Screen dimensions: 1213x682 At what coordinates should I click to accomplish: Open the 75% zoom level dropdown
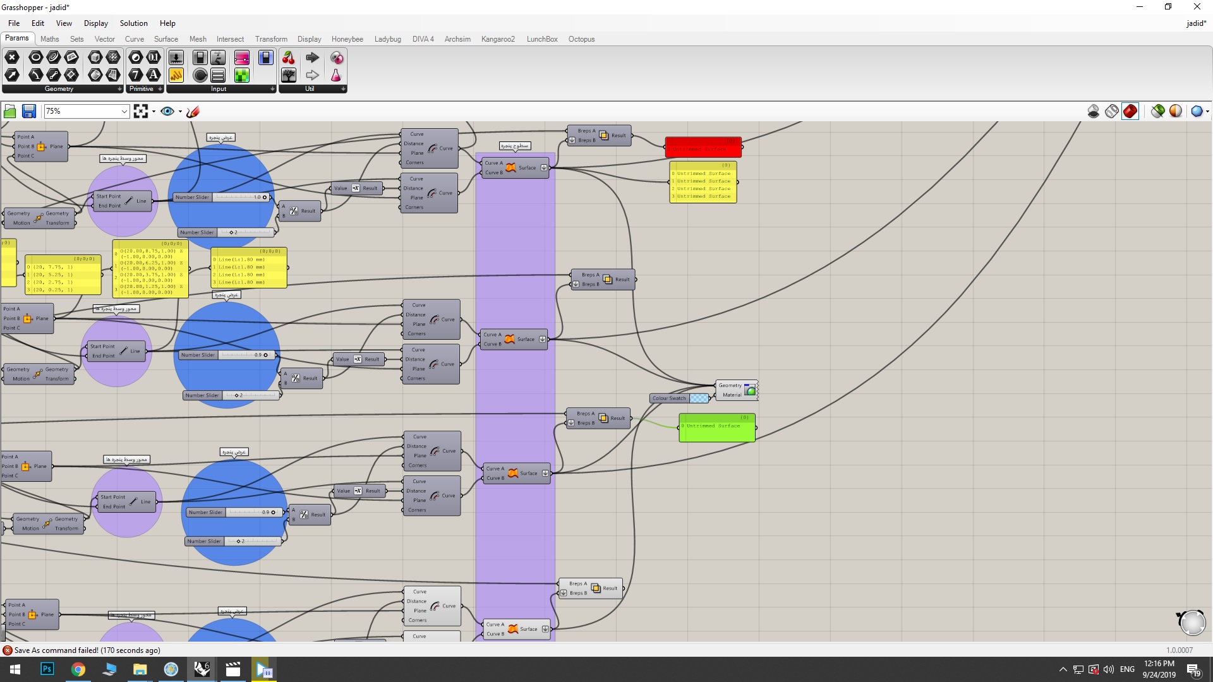[x=87, y=111]
